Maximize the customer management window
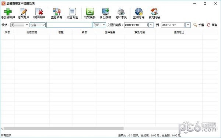Viewport: 221px width, 138px height. 205,4
